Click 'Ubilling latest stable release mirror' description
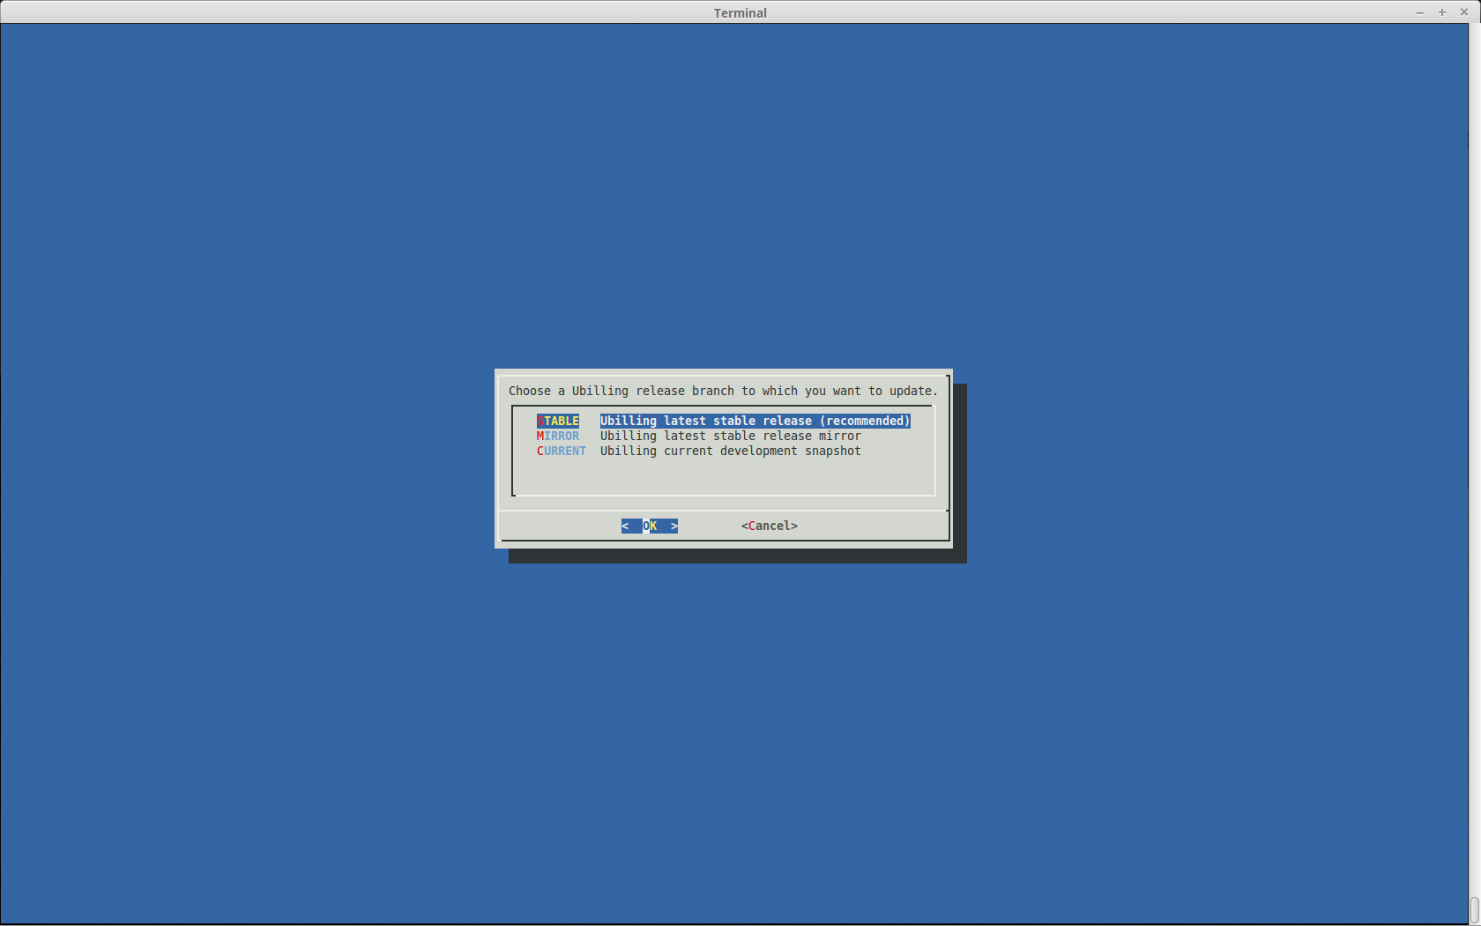This screenshot has width=1481, height=926. (x=731, y=436)
